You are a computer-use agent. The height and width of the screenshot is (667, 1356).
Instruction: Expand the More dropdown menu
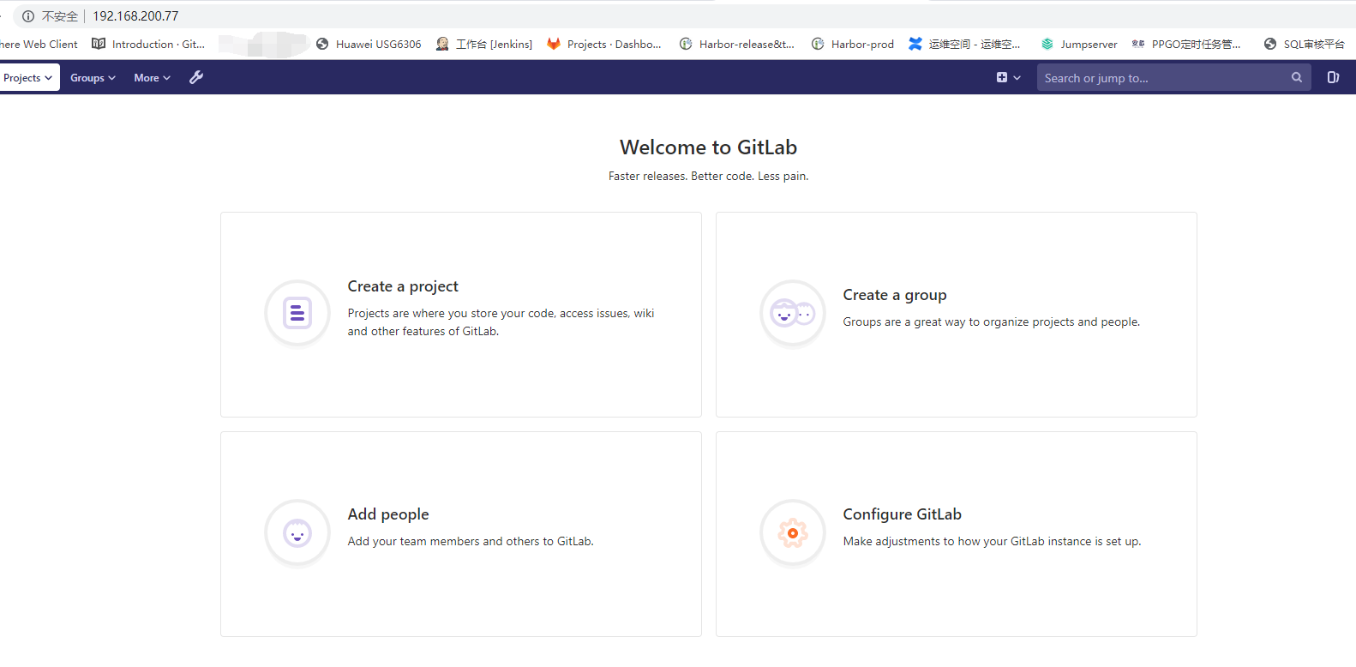pos(152,77)
